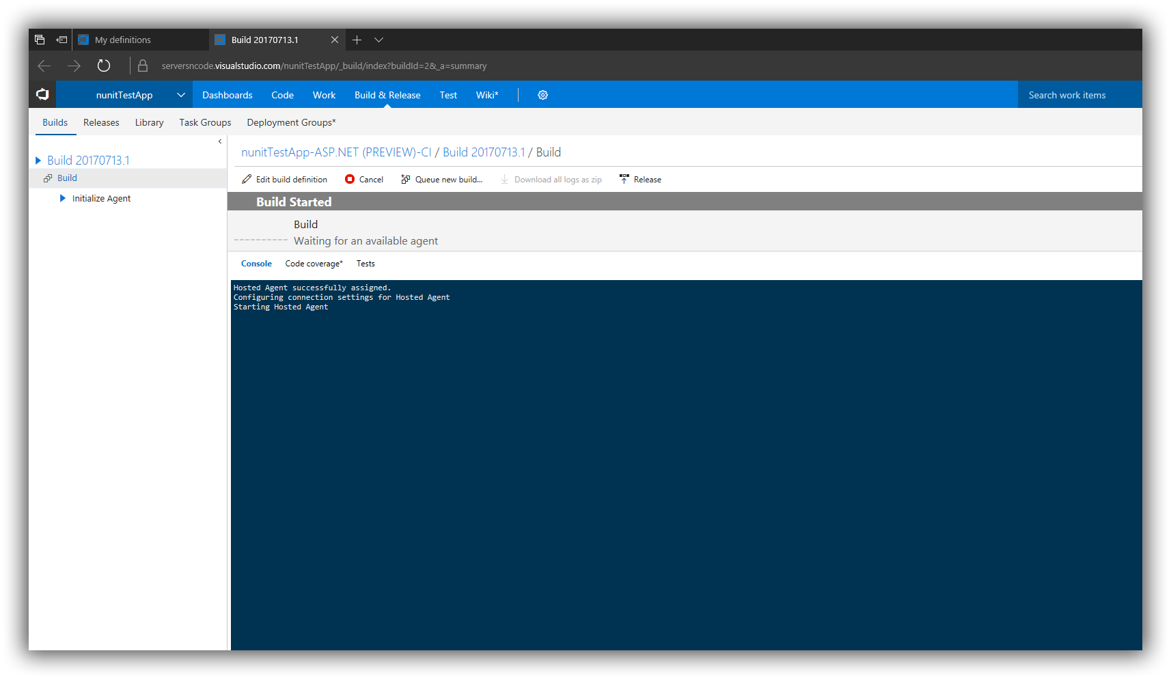The height and width of the screenshot is (679, 1171).
Task: Open the Code hub
Action: click(x=282, y=95)
